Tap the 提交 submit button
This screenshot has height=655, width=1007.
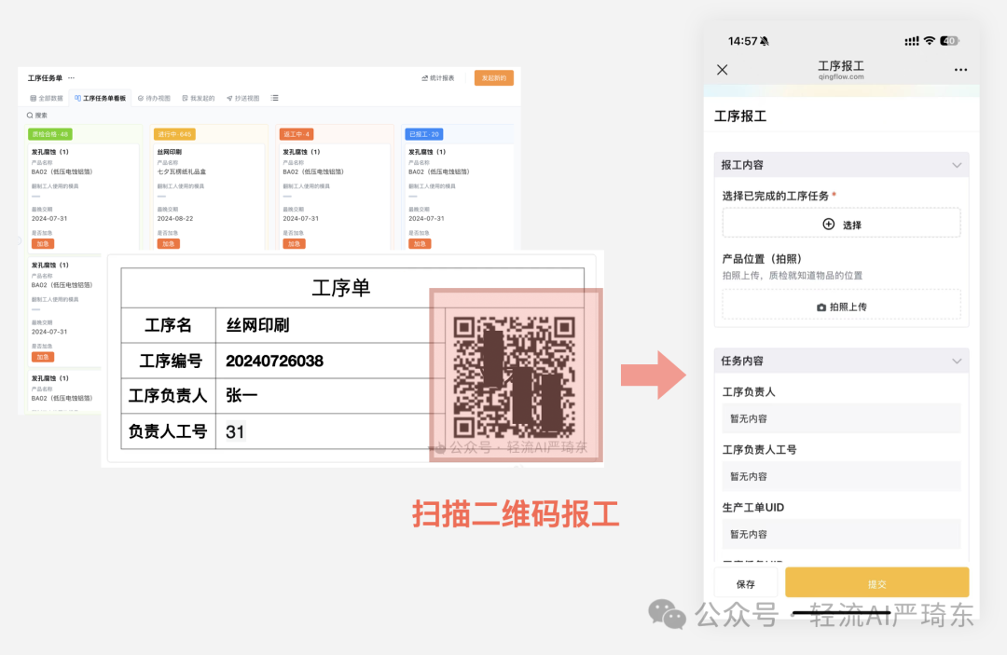tap(876, 581)
